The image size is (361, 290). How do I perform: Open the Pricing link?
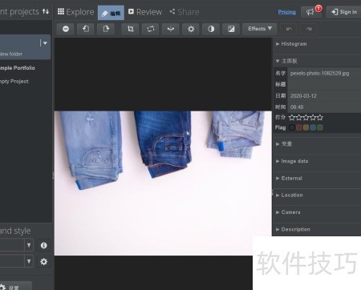pyautogui.click(x=287, y=12)
